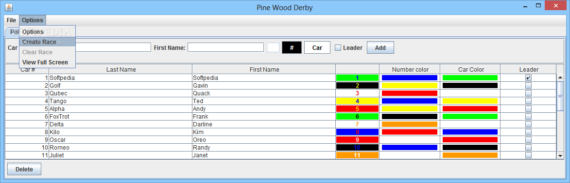This screenshot has width=570, height=183.
Task: Check Leader checkbox for Oscar row
Action: (x=528, y=139)
